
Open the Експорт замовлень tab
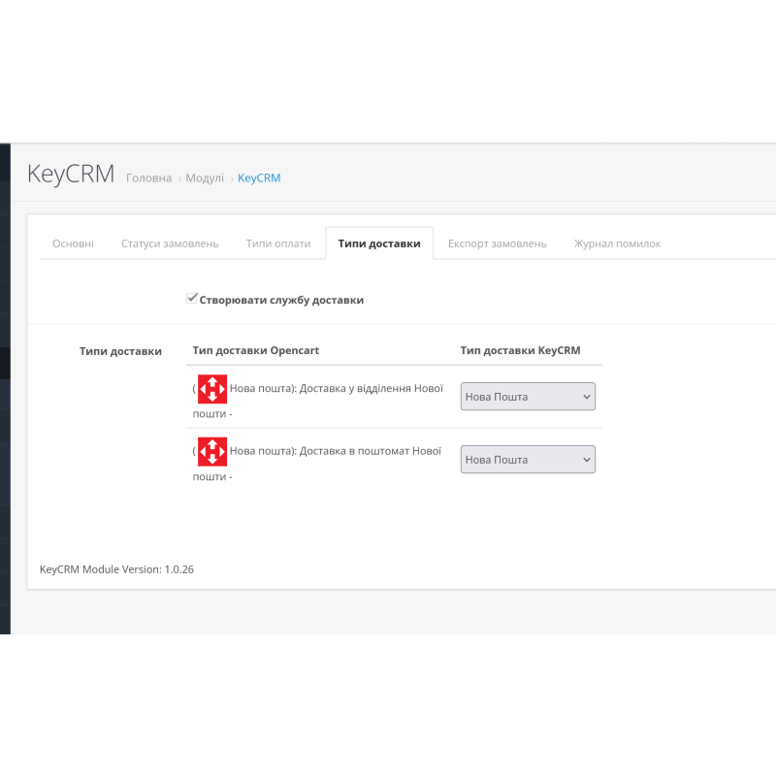point(497,243)
